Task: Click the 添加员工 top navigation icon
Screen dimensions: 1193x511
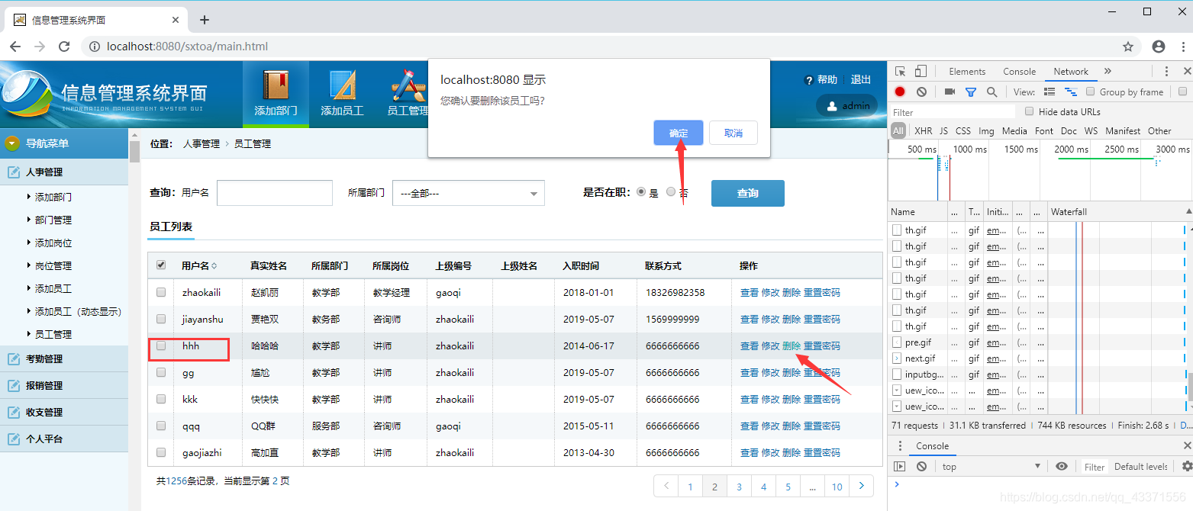Action: pos(342,94)
